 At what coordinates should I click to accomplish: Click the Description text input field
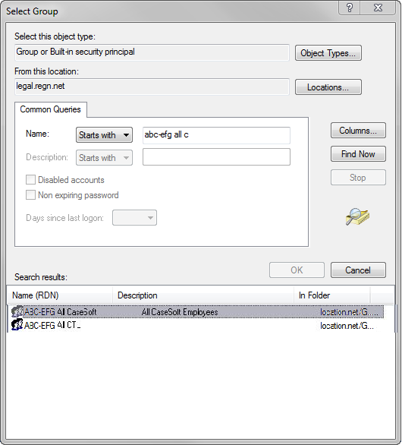pyautogui.click(x=216, y=156)
